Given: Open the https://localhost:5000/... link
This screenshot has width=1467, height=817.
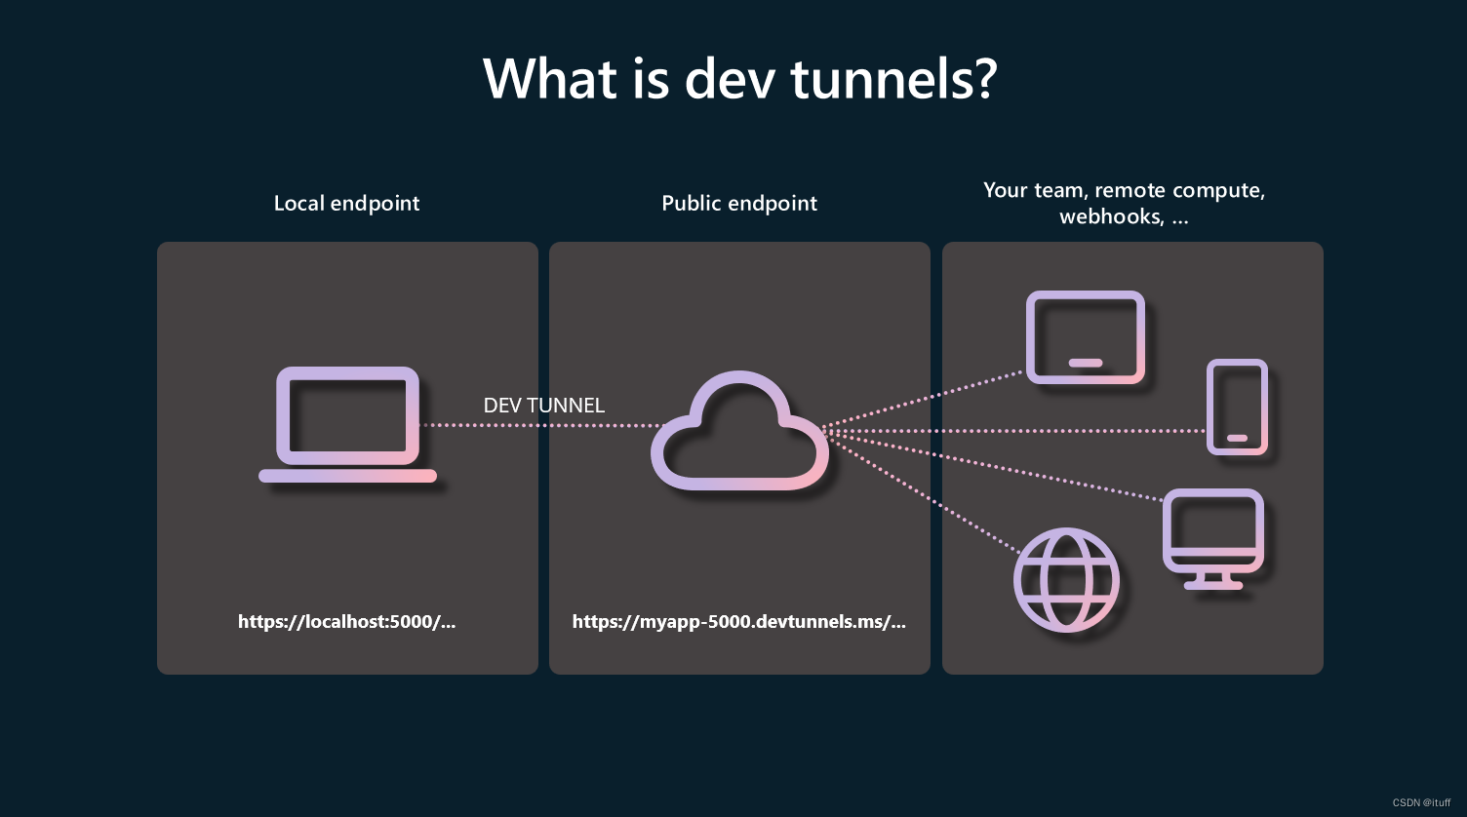Looking at the screenshot, I should pos(347,622).
